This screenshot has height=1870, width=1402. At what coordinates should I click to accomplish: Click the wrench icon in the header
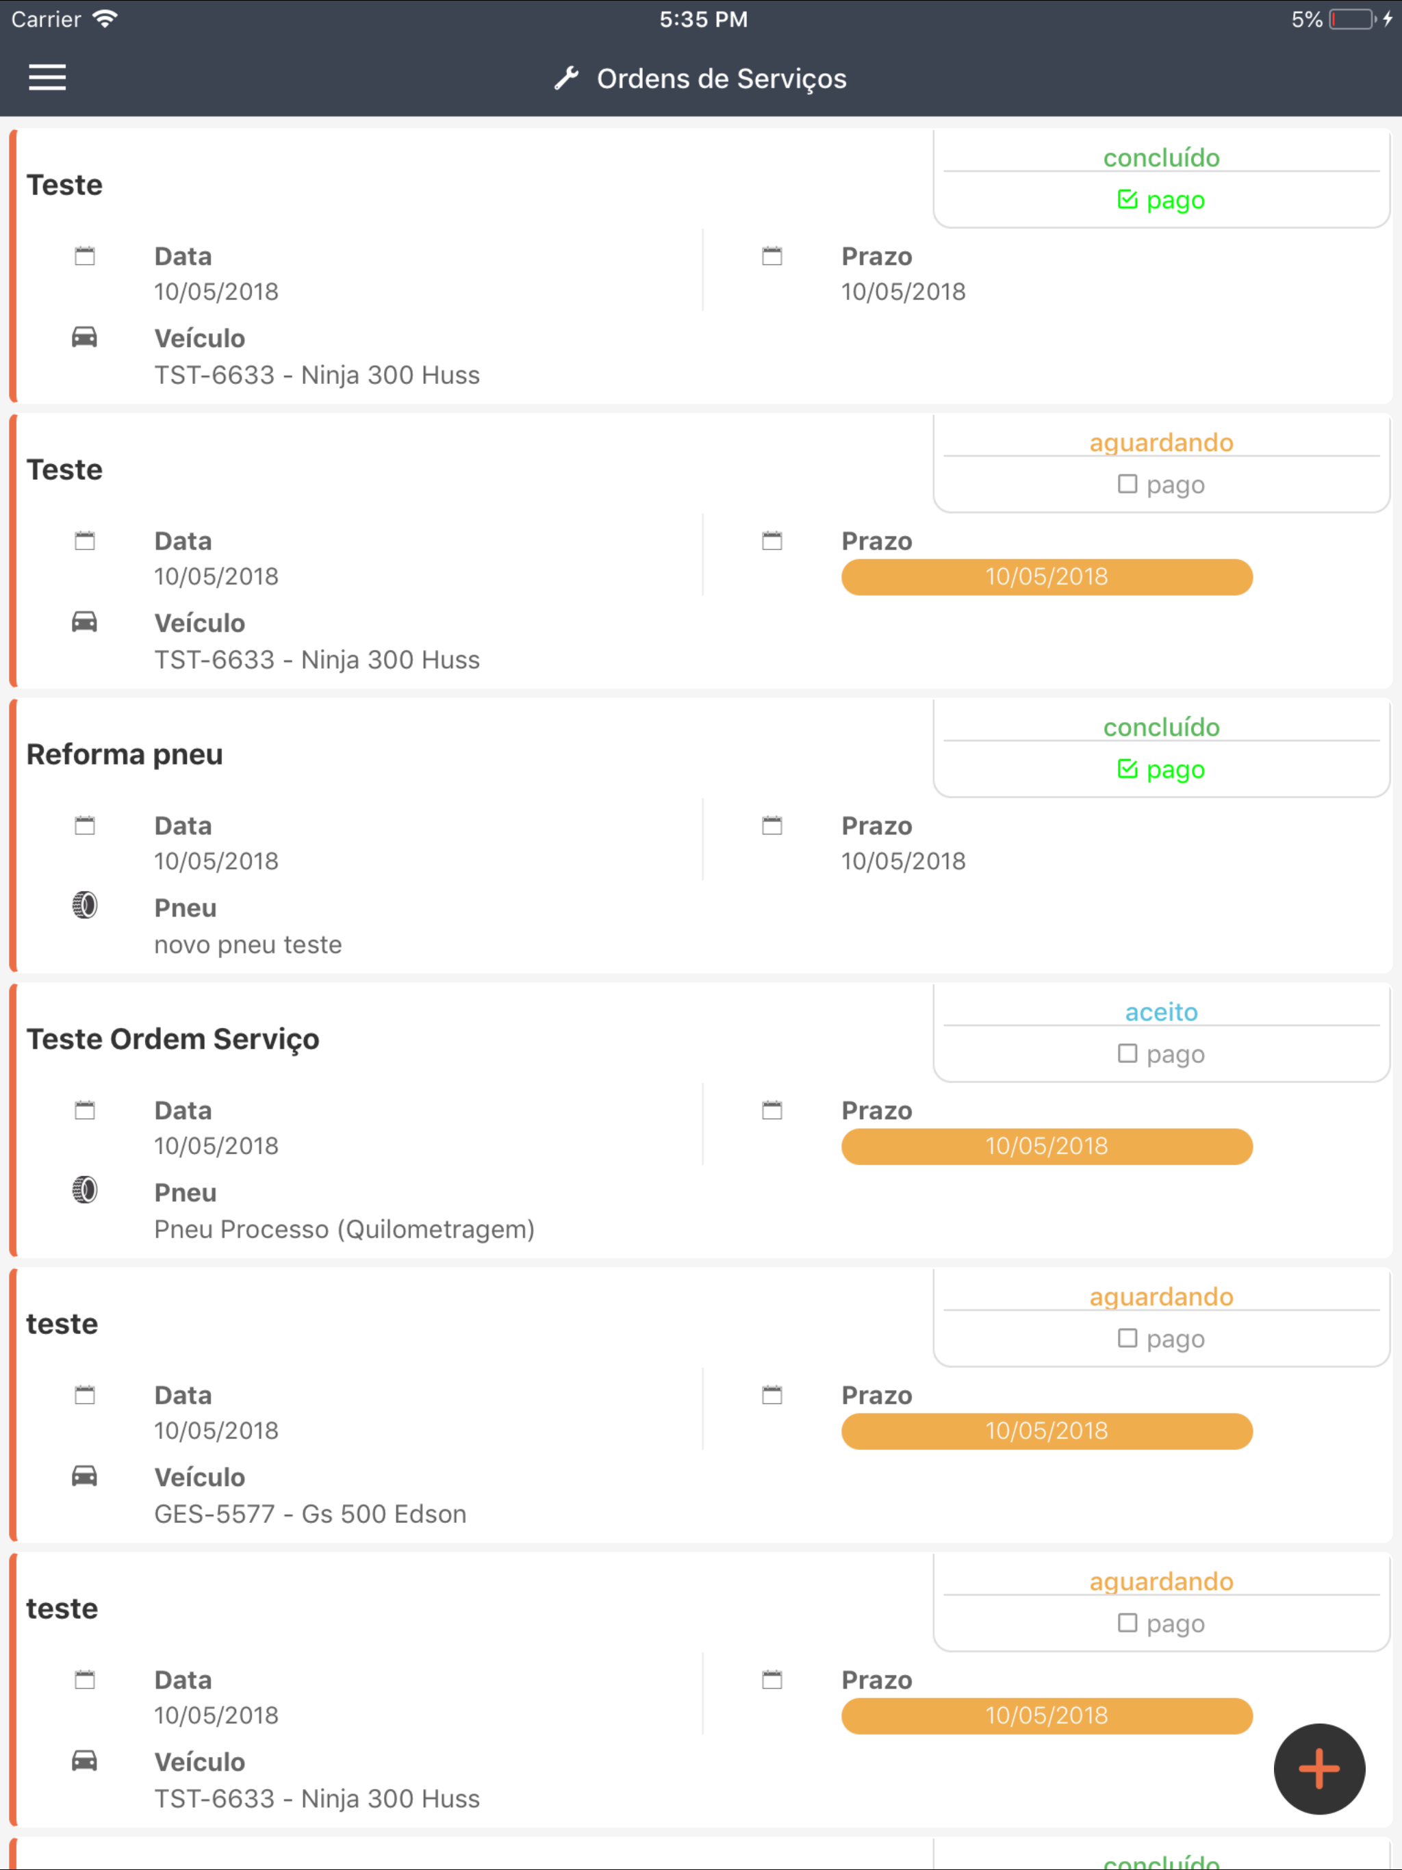tap(567, 79)
